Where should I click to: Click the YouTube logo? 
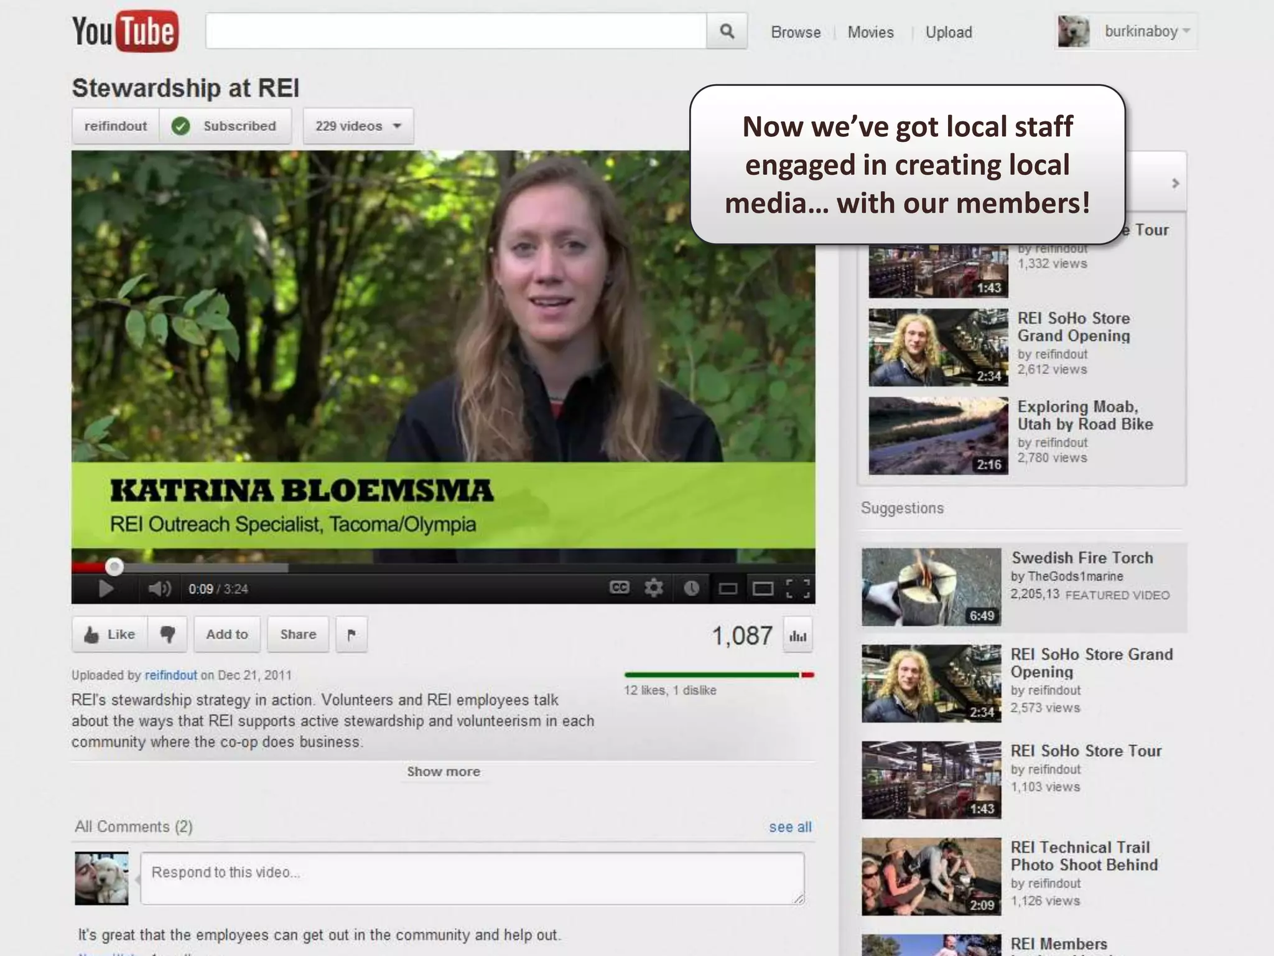point(126,30)
